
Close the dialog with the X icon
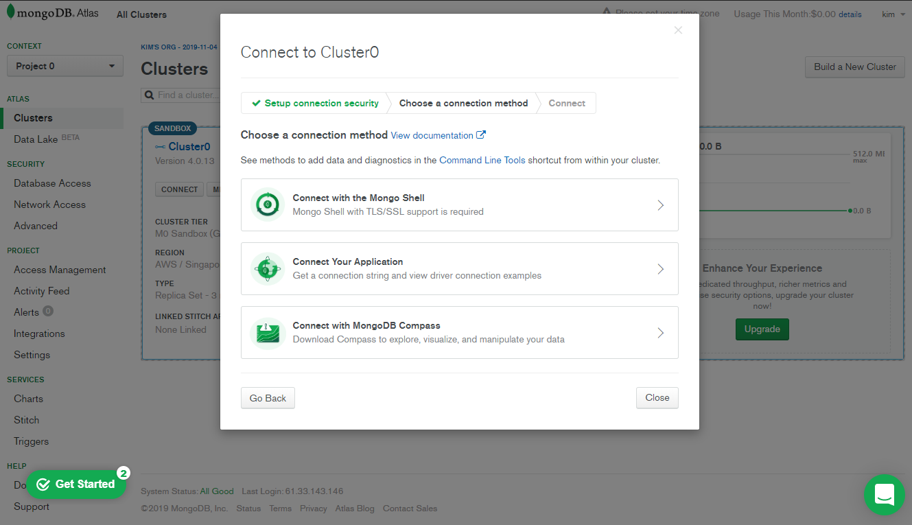[x=678, y=30]
